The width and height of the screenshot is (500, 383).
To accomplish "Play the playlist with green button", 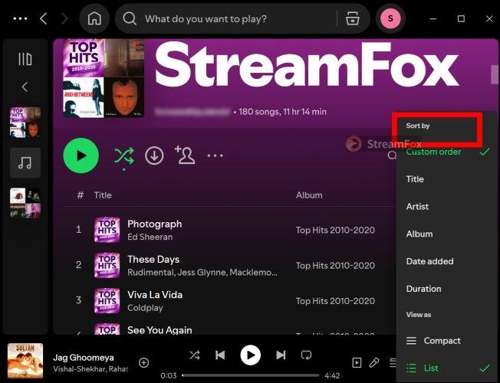I will 81,155.
